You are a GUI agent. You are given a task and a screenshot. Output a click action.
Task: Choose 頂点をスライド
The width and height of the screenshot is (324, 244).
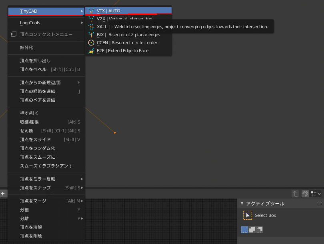point(46,140)
